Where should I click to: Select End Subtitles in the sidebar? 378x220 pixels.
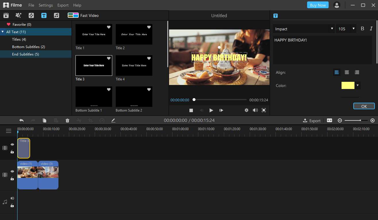[25, 54]
